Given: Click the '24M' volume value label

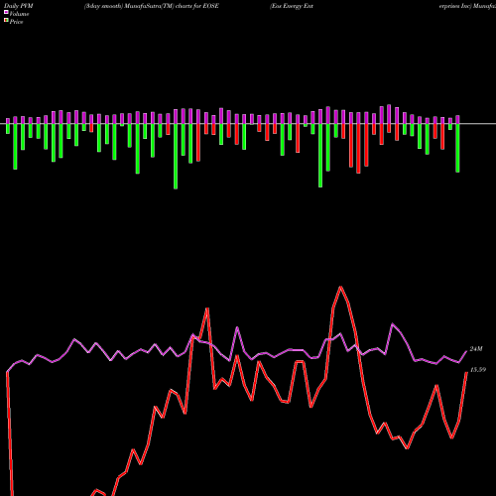Looking at the screenshot, I should tap(476, 349).
